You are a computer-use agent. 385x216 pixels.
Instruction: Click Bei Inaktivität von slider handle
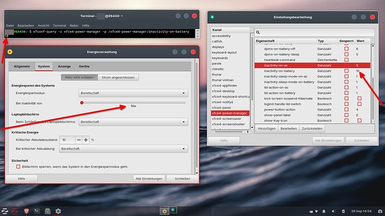(x=82, y=102)
